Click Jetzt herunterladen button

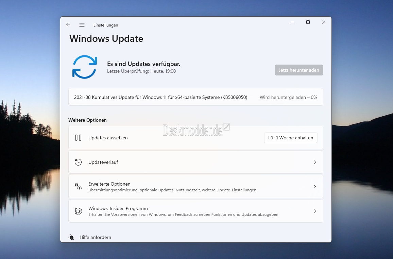click(x=299, y=70)
